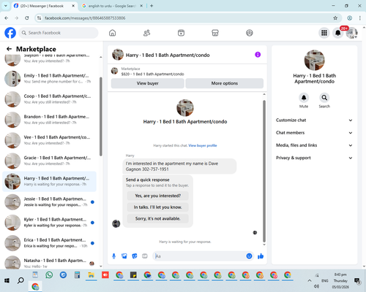The width and height of the screenshot is (366, 292).
Task: Expand the Customize chat section
Action: (314, 120)
